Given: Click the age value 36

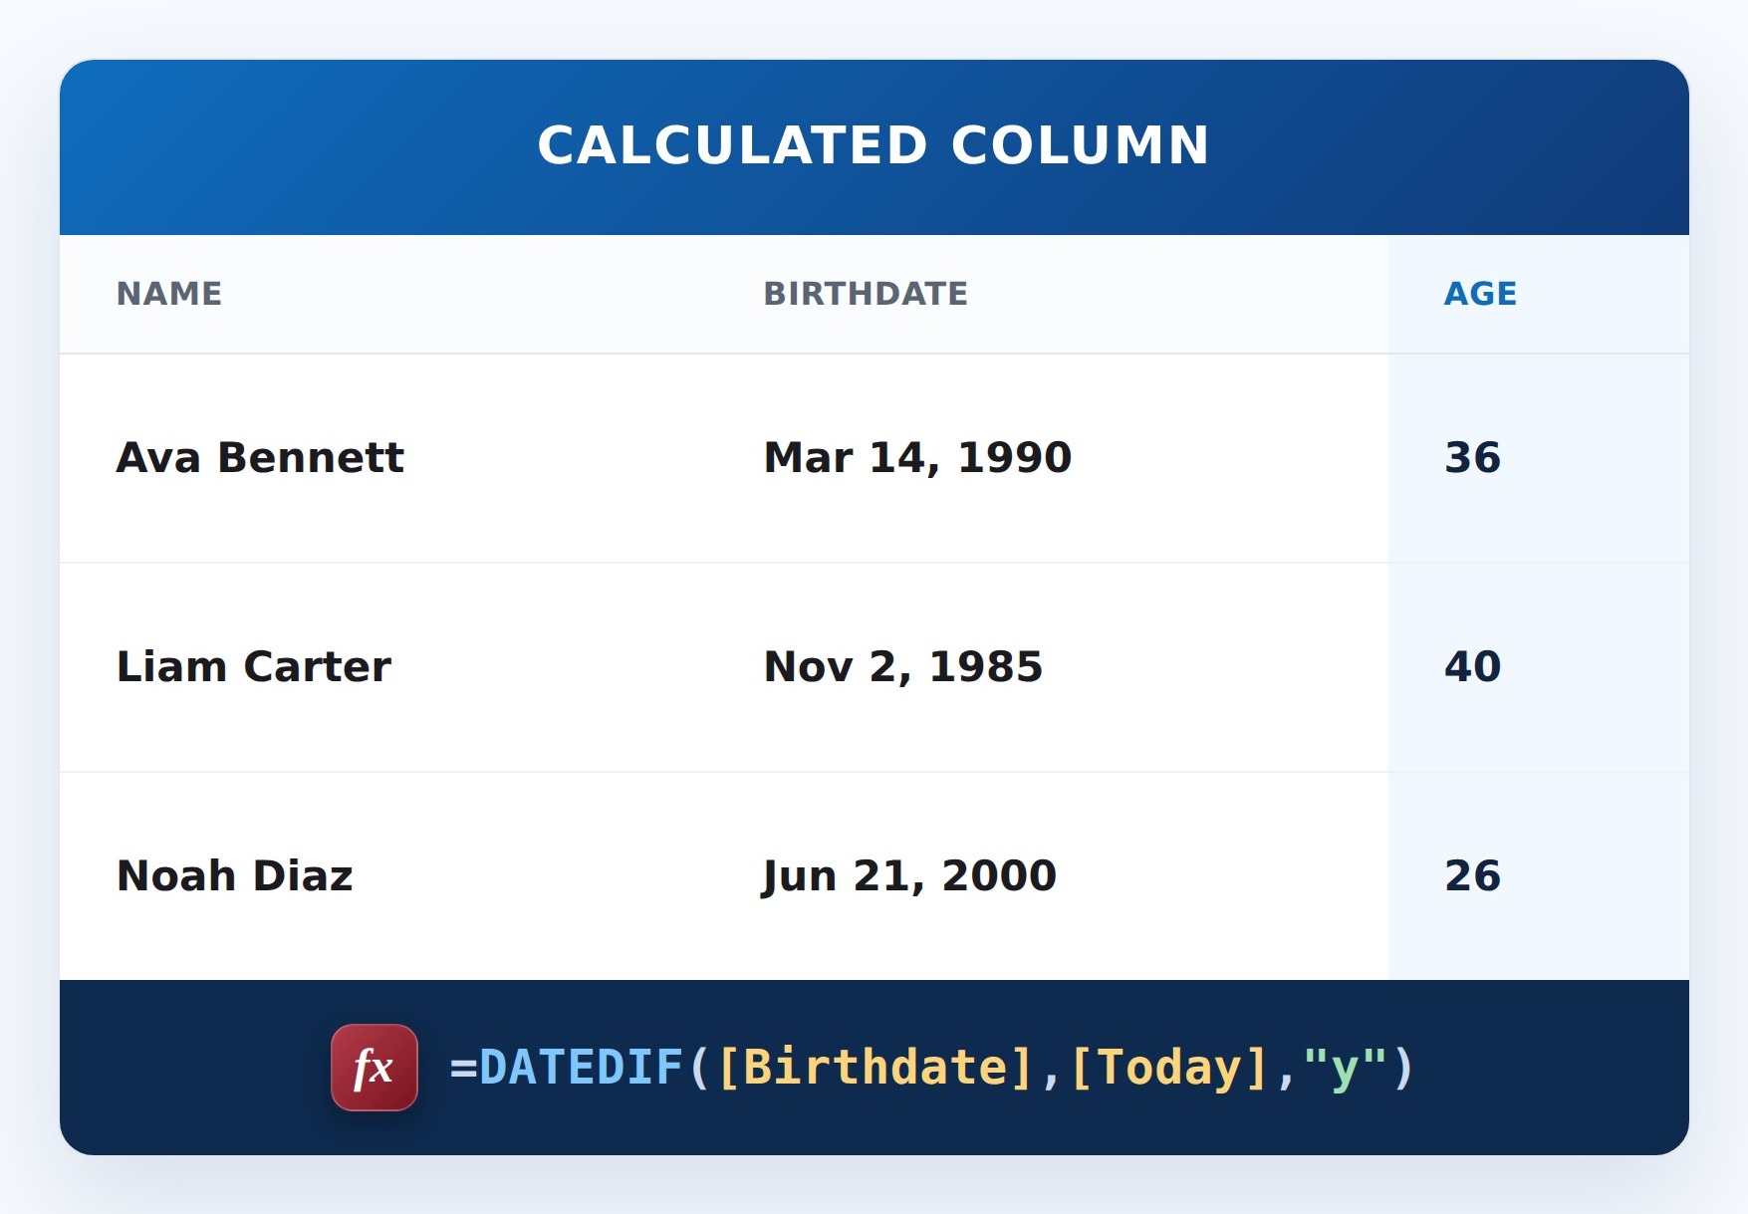Looking at the screenshot, I should pos(1472,458).
